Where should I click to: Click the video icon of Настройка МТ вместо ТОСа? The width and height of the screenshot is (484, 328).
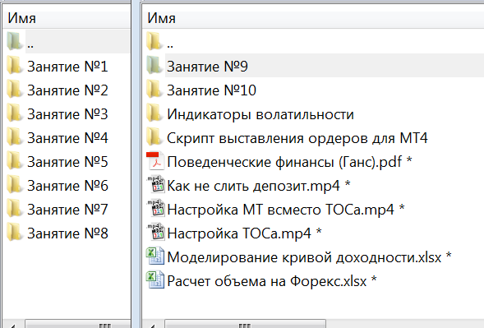pos(155,209)
